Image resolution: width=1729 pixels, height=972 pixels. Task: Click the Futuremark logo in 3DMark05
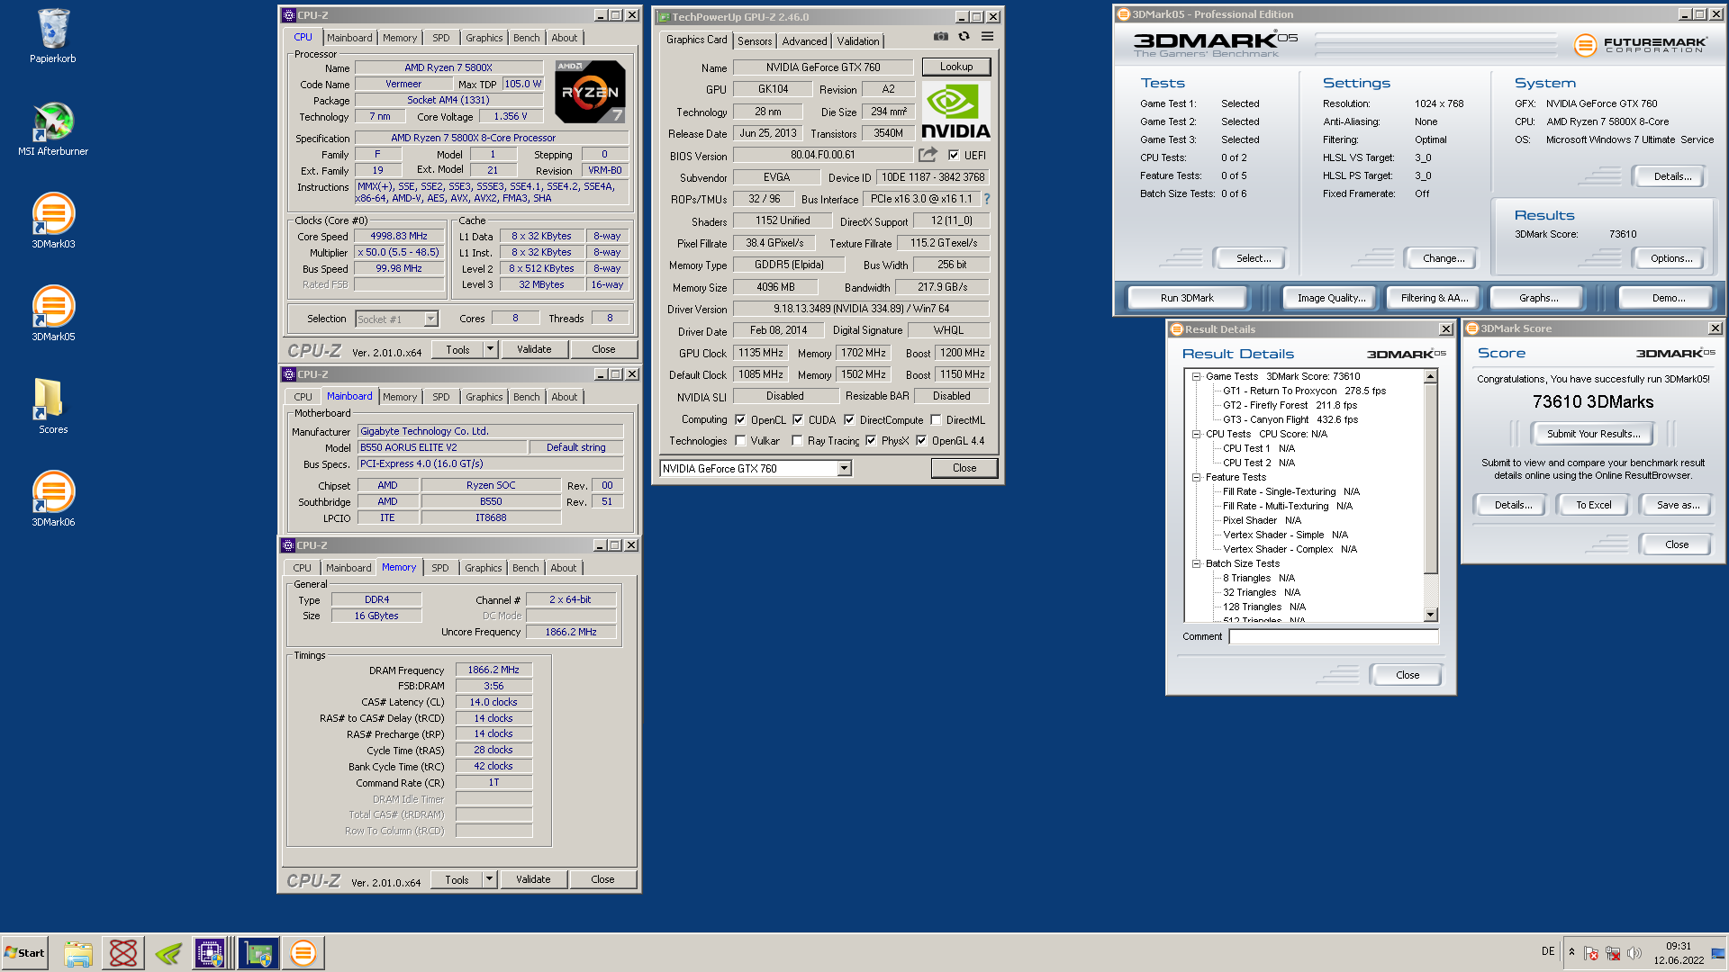[1640, 44]
